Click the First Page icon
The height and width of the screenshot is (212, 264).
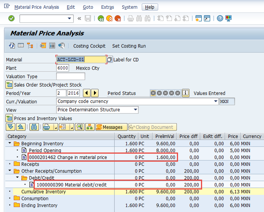tap(160, 18)
